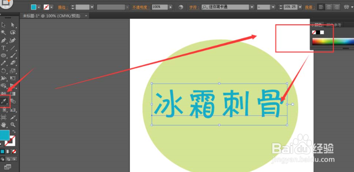Select the Selection tool arrow
Viewport: 354px width, 172px height.
4,25
